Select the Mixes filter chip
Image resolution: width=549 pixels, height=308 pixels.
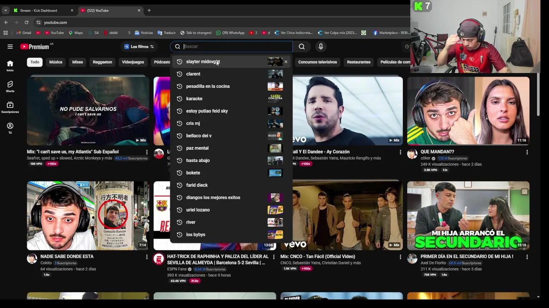click(x=78, y=62)
